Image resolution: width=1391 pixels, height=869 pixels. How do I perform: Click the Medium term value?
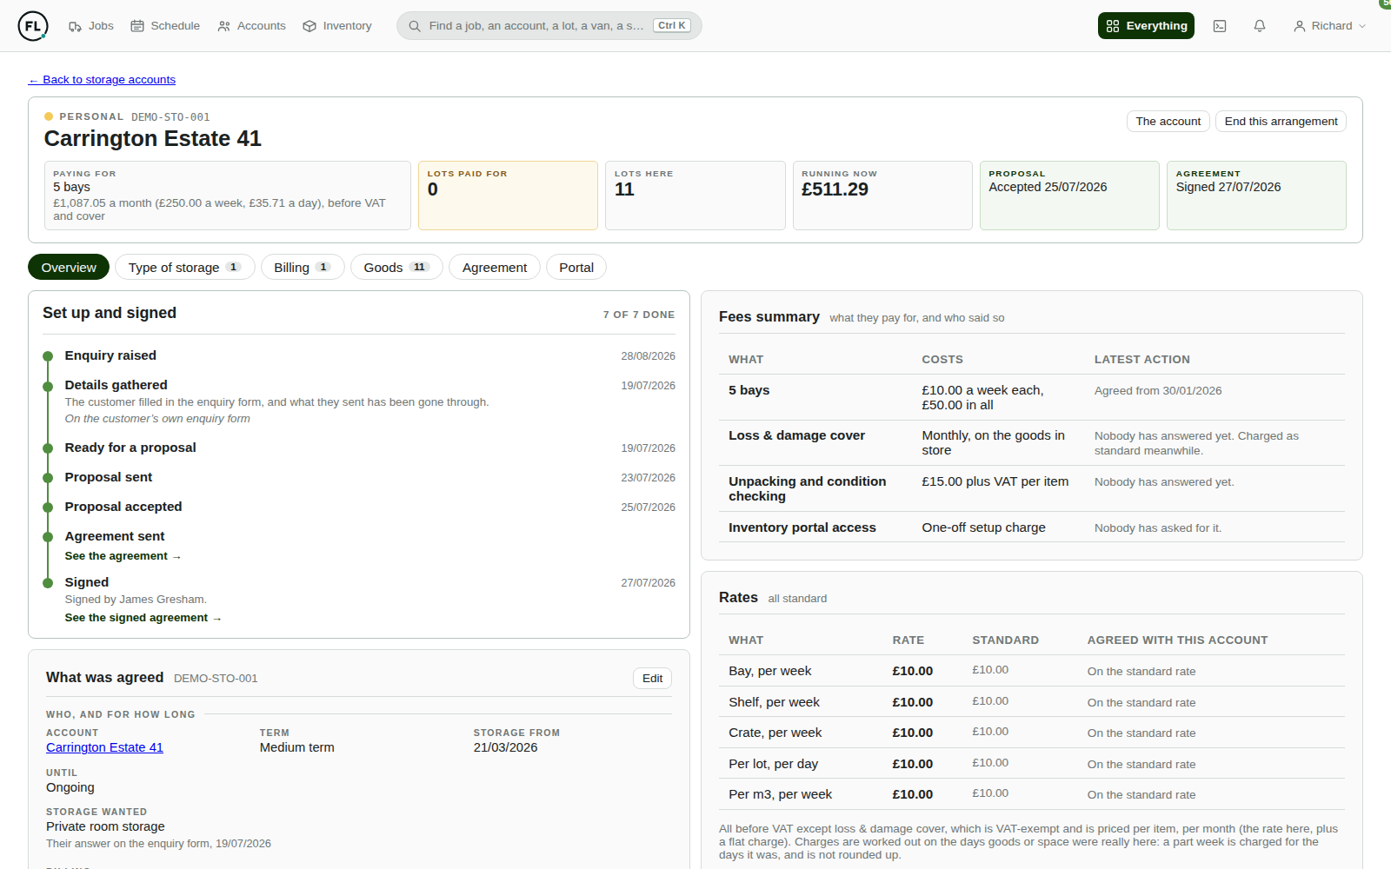pyautogui.click(x=296, y=747)
